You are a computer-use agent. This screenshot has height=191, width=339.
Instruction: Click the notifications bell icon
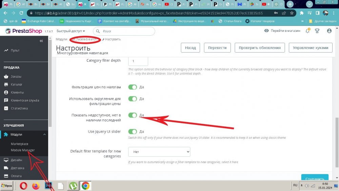(x=307, y=31)
